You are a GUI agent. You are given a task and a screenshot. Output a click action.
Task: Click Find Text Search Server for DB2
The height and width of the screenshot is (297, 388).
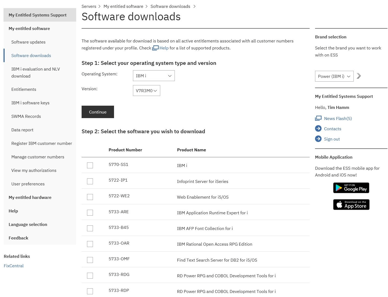tap(217, 260)
